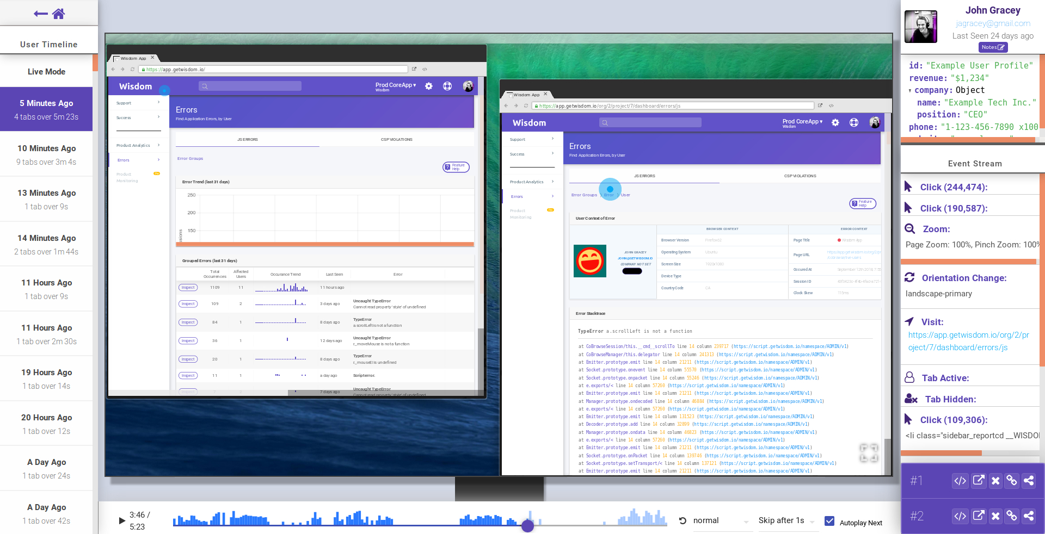This screenshot has width=1045, height=534.
Task: Select the 5 Minutes Ago session
Action: click(x=46, y=109)
